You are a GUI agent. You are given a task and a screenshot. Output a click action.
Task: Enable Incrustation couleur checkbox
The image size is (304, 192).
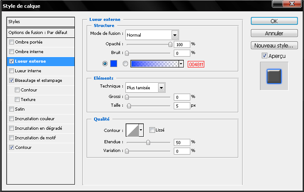(x=11, y=118)
